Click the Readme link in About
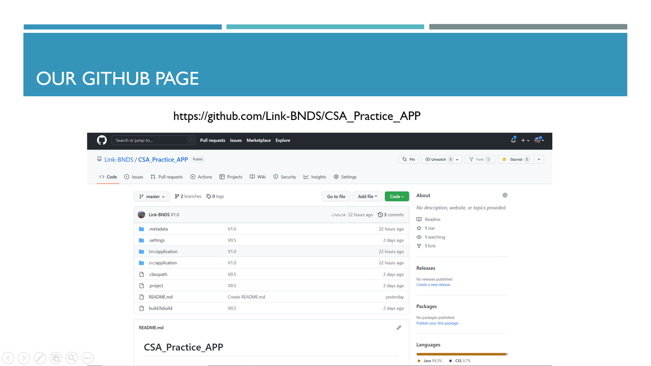The width and height of the screenshot is (651, 366). click(429, 220)
